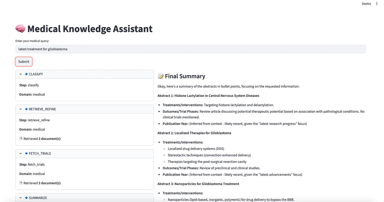The width and height of the screenshot is (384, 202).
Task: Collapse the FETCH_TRIALS step expander
Action: coord(20,153)
